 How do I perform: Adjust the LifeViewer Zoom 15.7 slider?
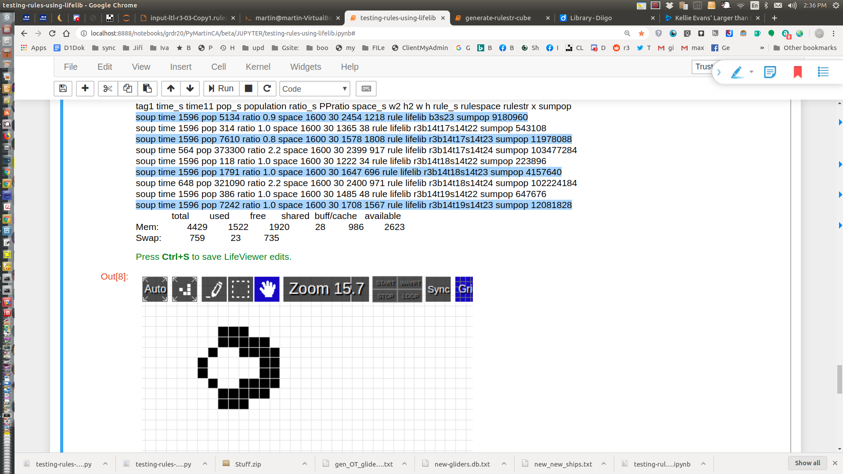[x=326, y=289]
